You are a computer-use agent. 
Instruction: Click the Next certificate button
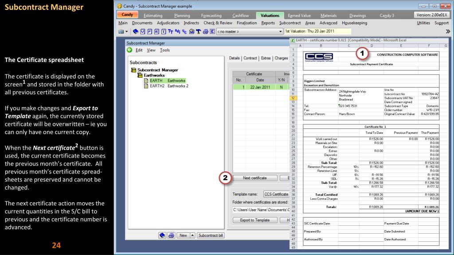[x=255, y=178]
